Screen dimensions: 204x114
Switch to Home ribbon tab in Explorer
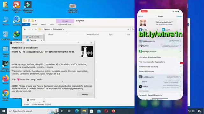34,25
